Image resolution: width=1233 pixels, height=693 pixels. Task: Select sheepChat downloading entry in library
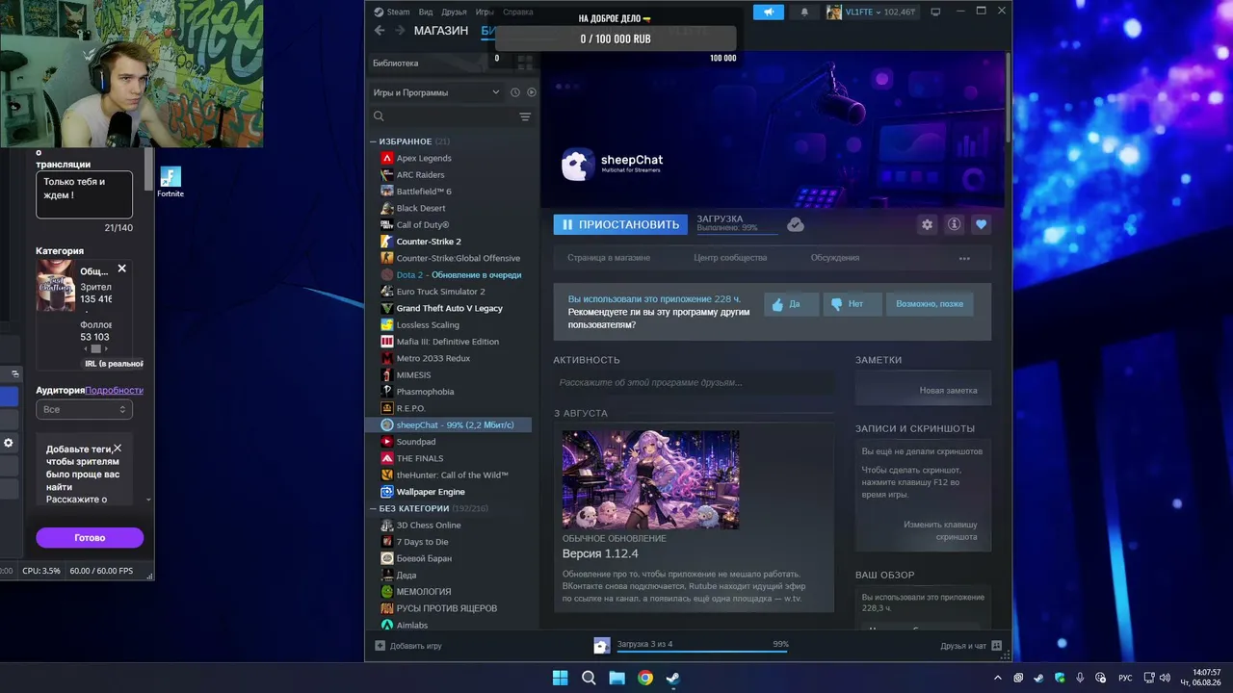click(x=451, y=424)
